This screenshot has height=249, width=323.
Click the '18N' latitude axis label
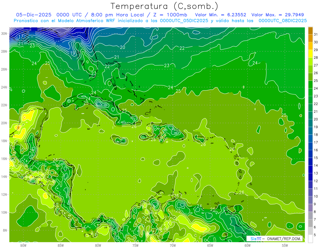tap(4, 141)
